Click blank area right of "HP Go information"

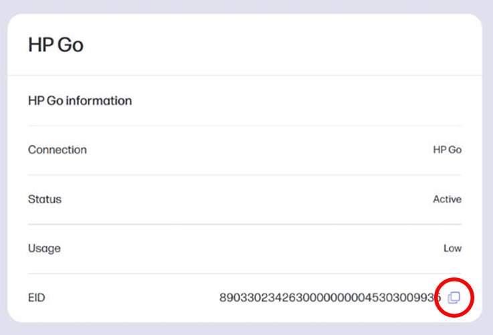[x=301, y=101]
